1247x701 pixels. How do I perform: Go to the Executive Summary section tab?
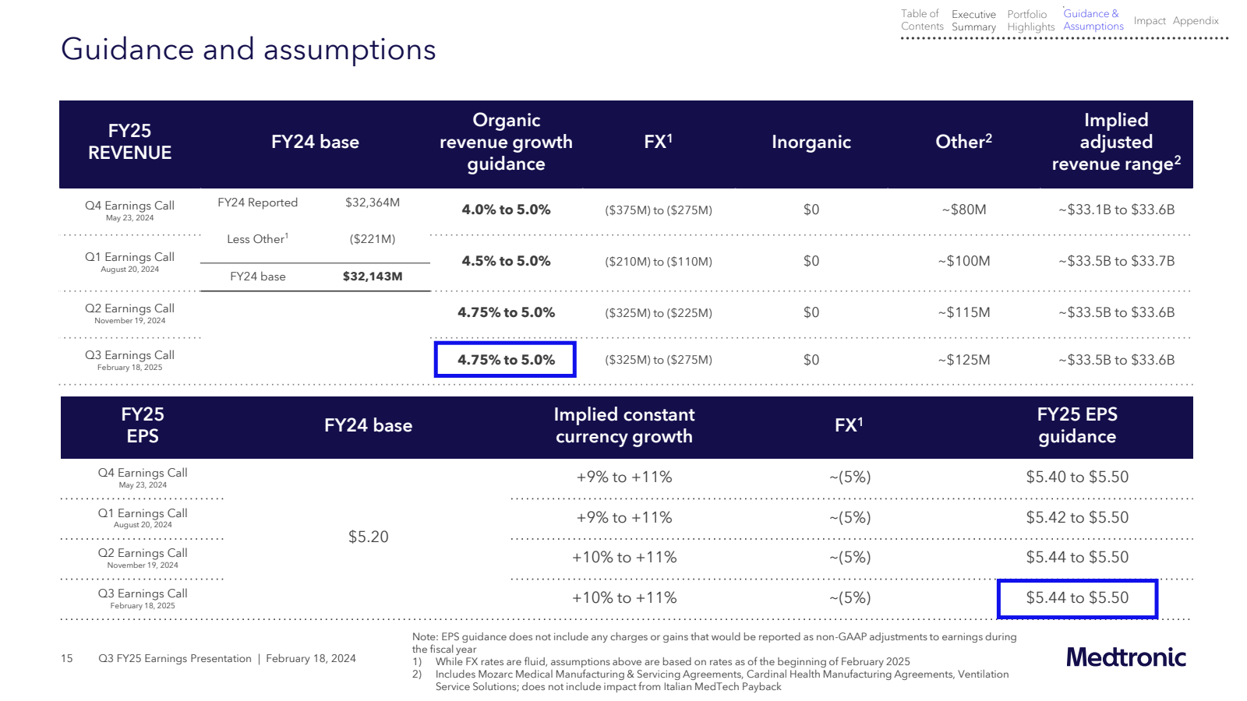click(x=973, y=21)
